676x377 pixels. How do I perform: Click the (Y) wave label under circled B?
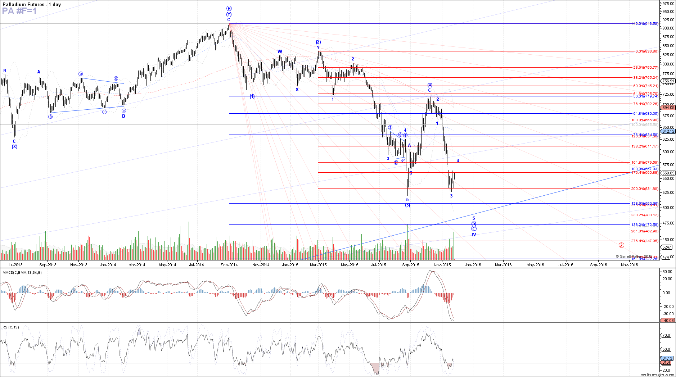(x=229, y=14)
